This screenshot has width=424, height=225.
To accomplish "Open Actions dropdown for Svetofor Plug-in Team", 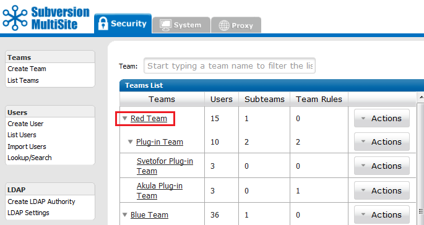I will pyautogui.click(x=382, y=166).
